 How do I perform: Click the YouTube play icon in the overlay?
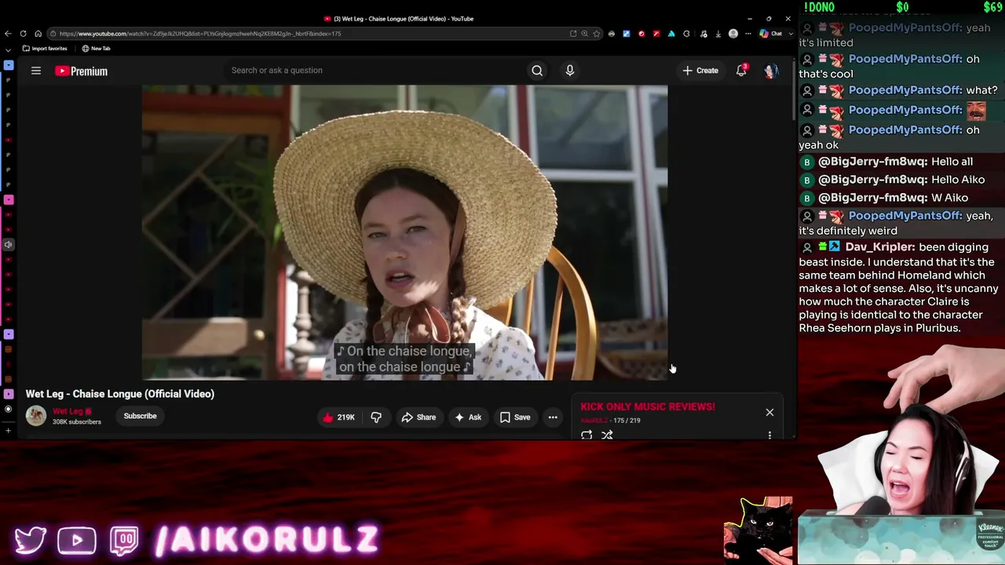pos(76,540)
